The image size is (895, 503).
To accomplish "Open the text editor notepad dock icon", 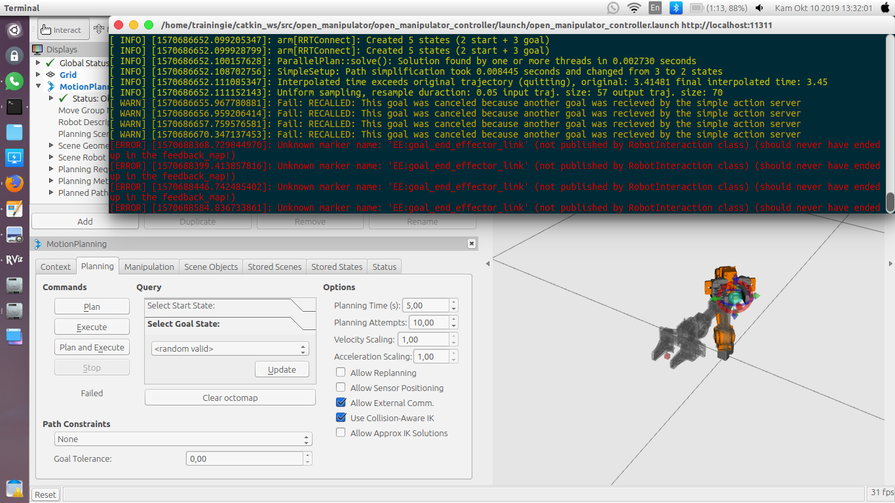I will [14, 209].
